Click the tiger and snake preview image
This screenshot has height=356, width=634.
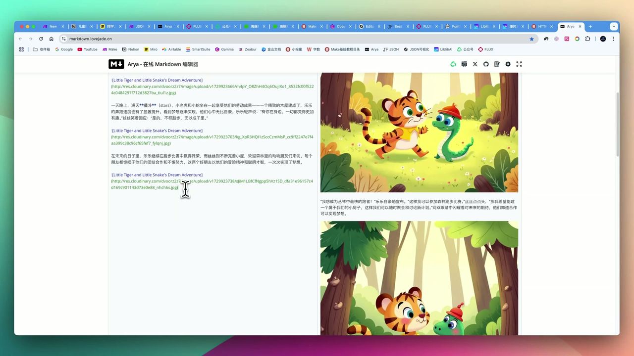pos(419,133)
